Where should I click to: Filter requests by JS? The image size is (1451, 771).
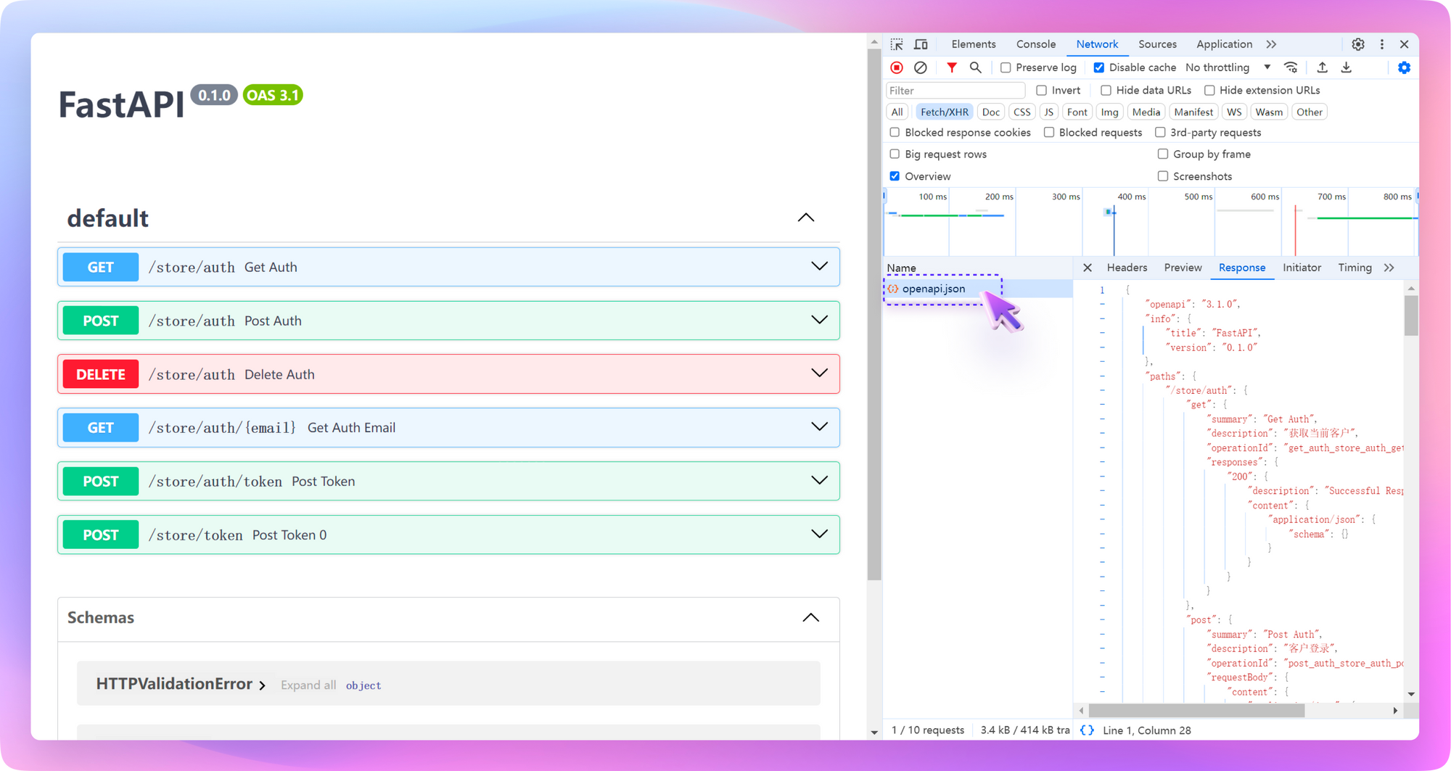1048,112
